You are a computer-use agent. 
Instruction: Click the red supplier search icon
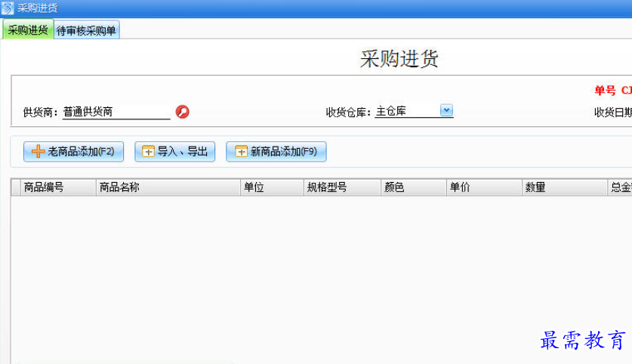(x=182, y=112)
